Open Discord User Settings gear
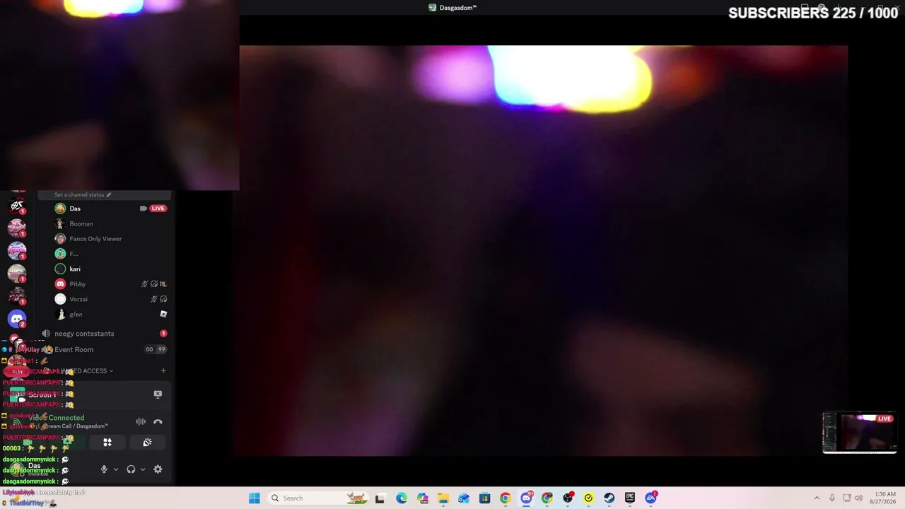 pos(158,469)
